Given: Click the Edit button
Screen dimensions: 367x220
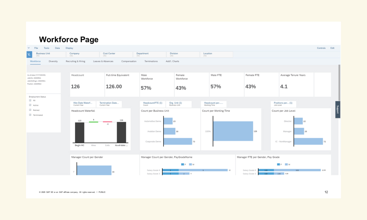Looking at the screenshot, I should [x=333, y=48].
